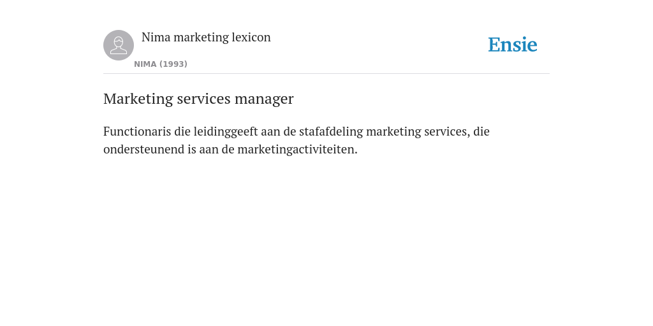
Task: Open the Nima marketing lexicon author link
Action: 206,37
